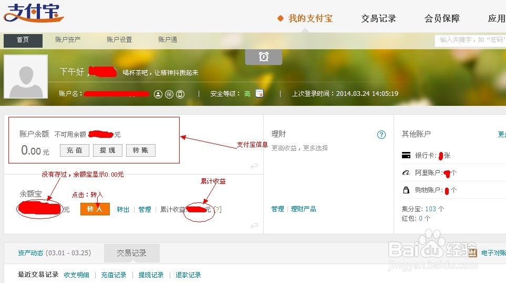This screenshot has height=283, width=506.
Task: Click the 最近交易记录 label
Action: pos(38,275)
